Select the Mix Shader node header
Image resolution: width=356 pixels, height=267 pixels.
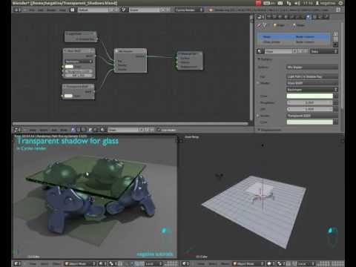click(131, 51)
